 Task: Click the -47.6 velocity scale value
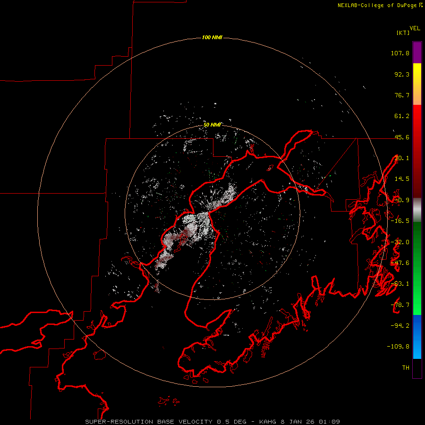click(x=400, y=263)
